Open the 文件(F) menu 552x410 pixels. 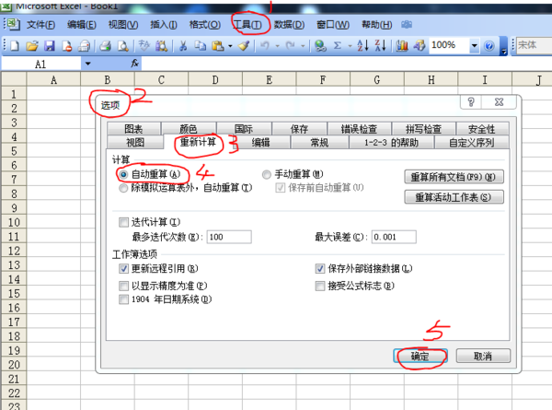point(41,25)
